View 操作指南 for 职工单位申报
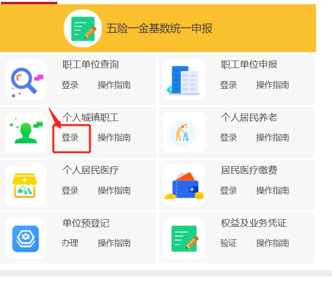Screen dimensions: 332x283 (272, 84)
